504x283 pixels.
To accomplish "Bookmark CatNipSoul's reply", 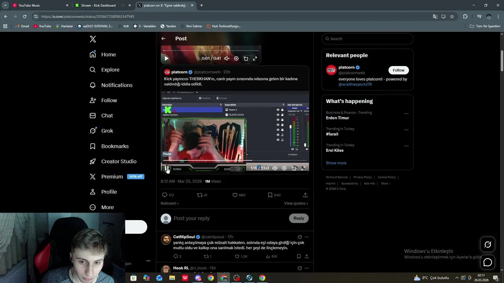I will [299, 256].
